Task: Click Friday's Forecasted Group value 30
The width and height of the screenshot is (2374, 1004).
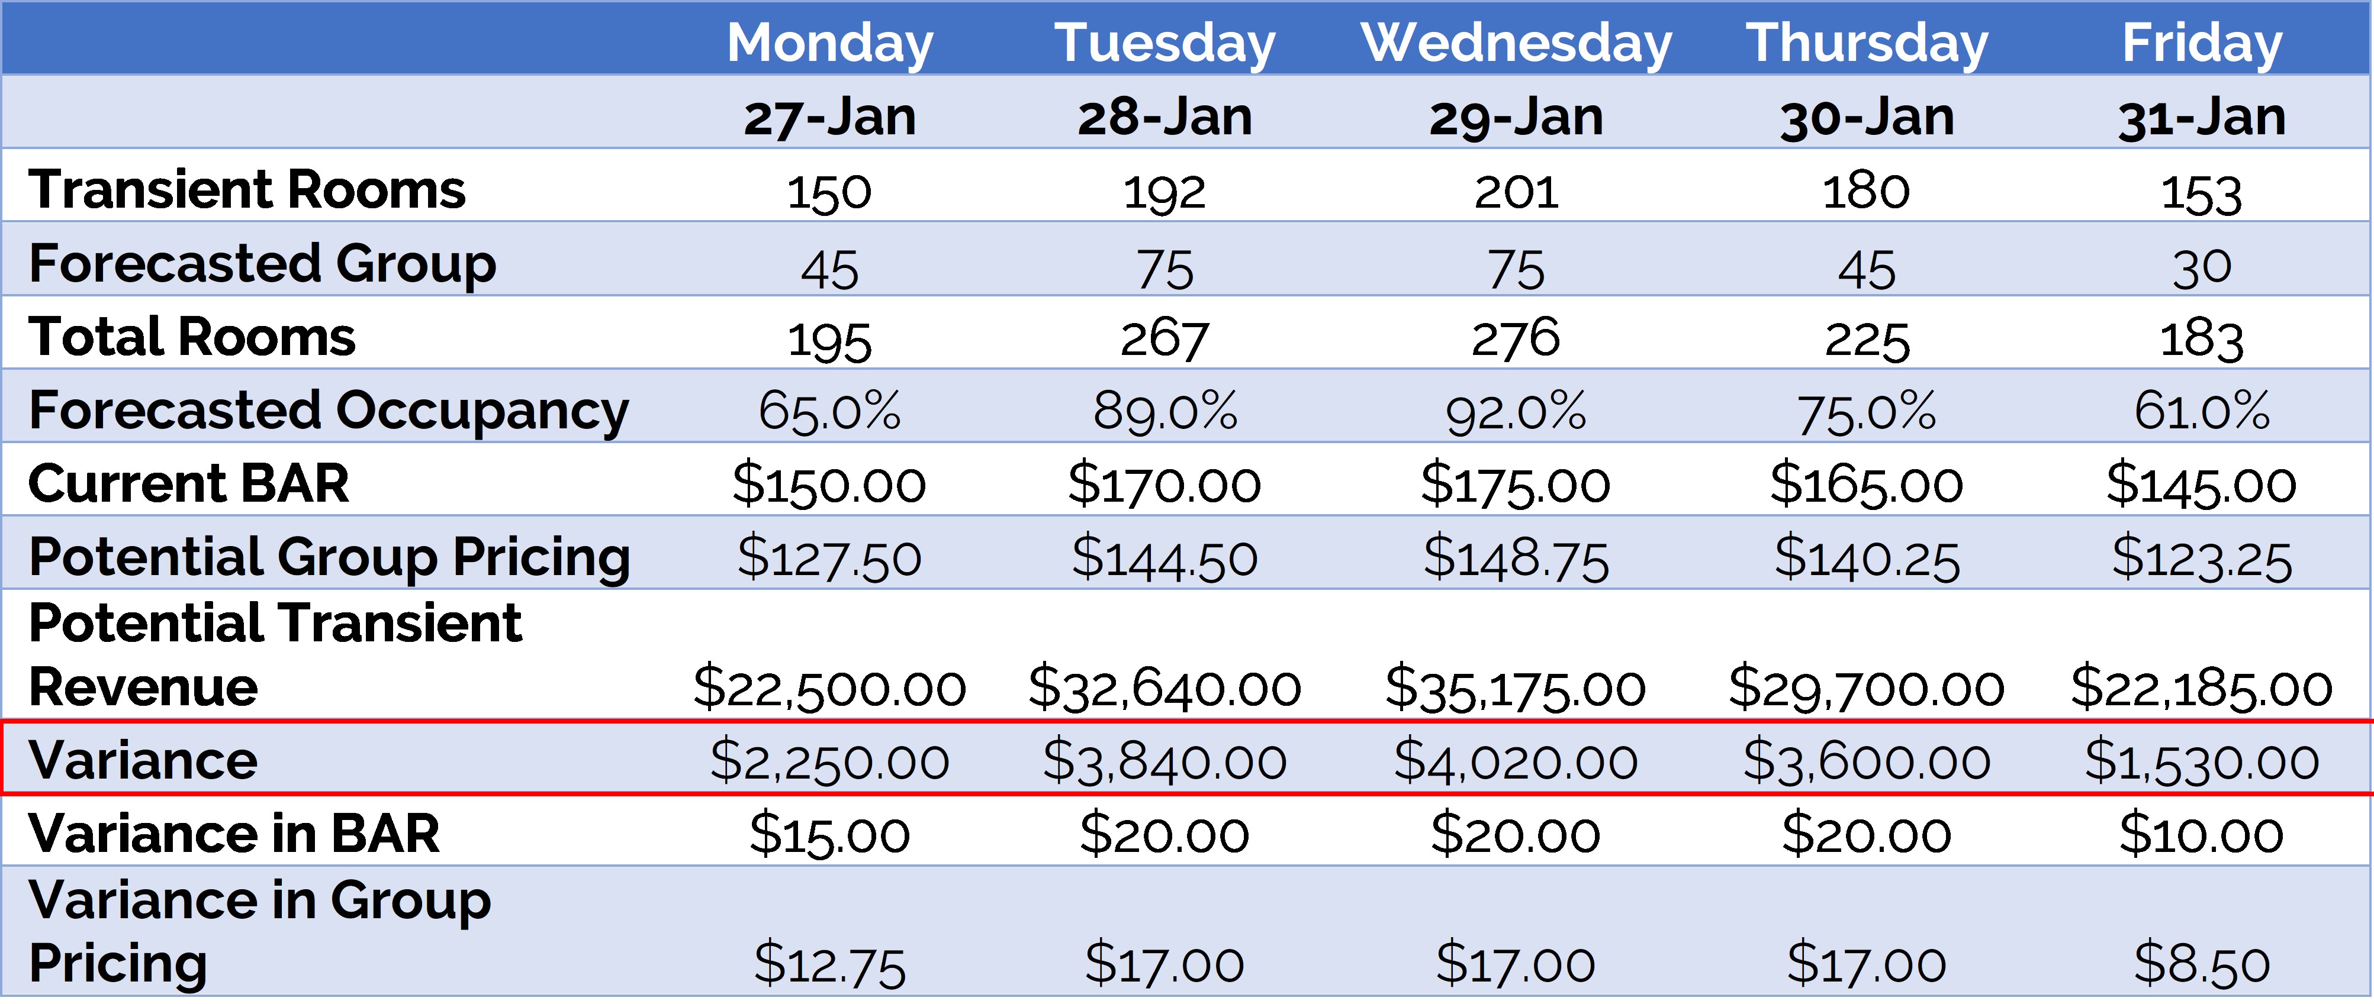Action: (2202, 268)
